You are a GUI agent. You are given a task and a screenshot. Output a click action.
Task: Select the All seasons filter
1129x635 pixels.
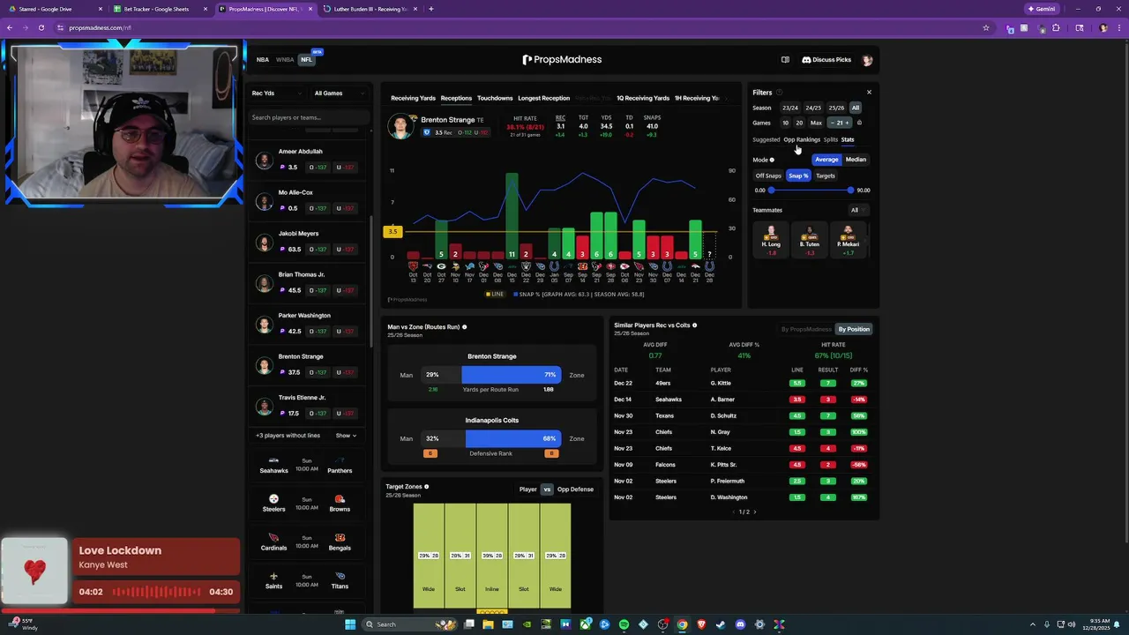(x=855, y=108)
